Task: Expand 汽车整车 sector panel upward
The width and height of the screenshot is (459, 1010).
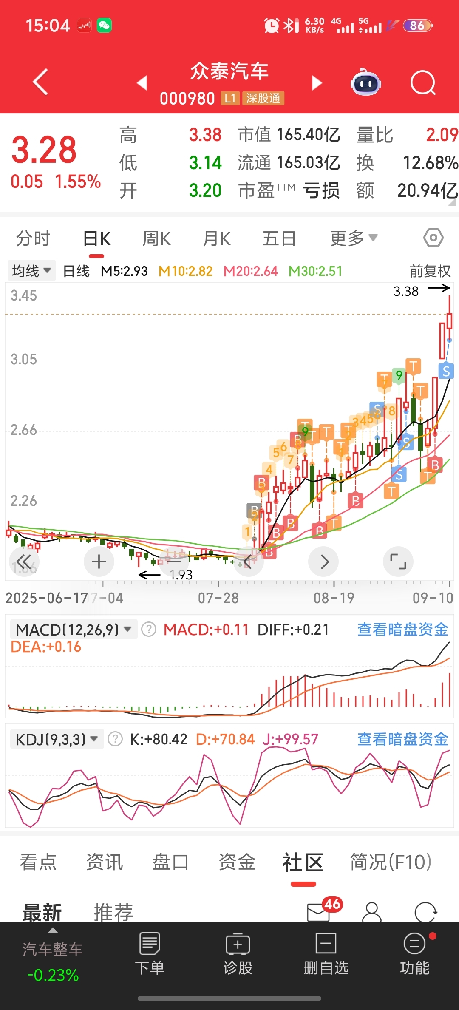Action: tap(53, 931)
